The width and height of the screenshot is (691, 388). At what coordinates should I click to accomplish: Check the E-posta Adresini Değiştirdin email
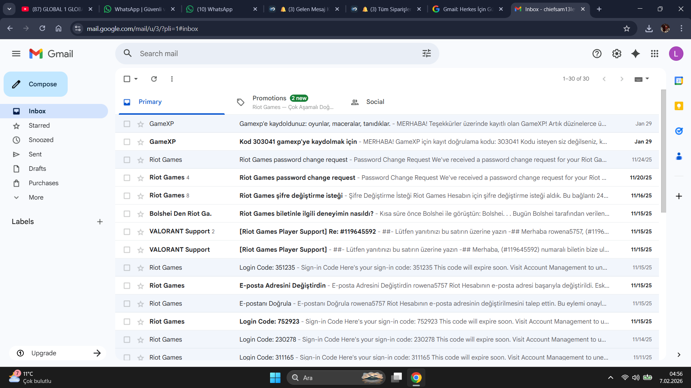point(127,286)
